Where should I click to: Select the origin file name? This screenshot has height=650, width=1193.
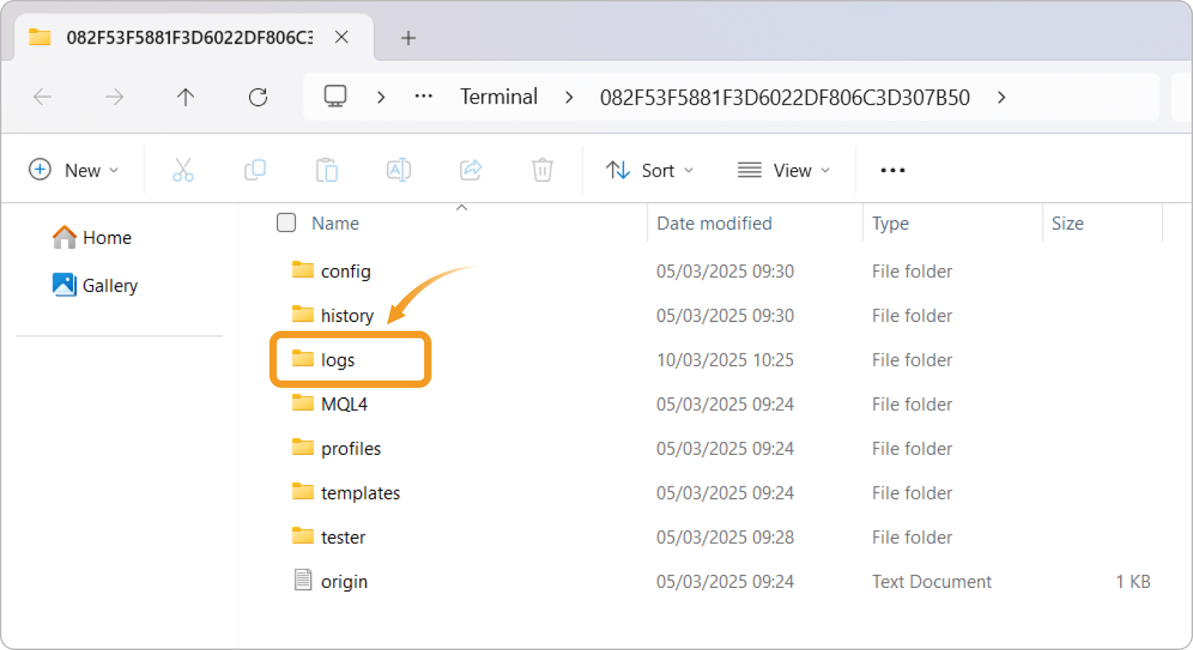pos(345,582)
